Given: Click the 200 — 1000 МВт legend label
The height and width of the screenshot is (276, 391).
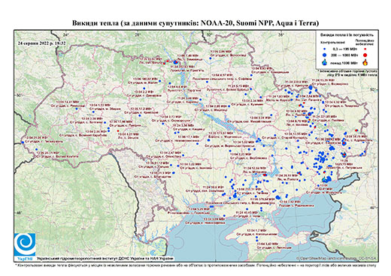Looking at the screenshot, I should click(344, 55).
